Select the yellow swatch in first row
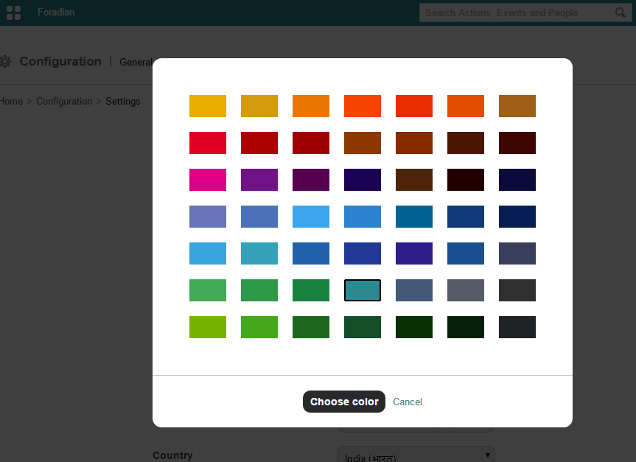 coord(208,106)
